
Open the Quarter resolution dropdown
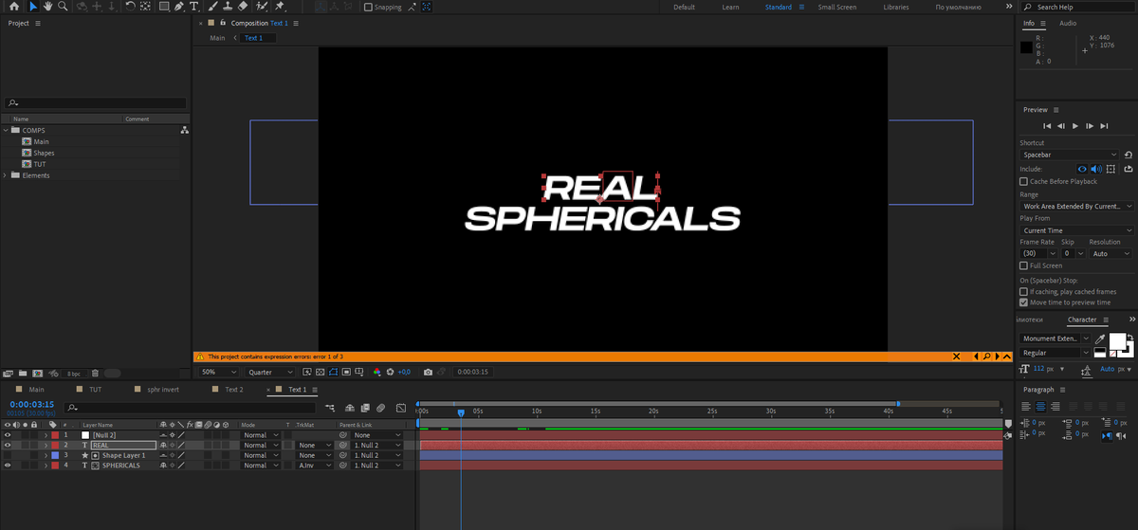269,372
